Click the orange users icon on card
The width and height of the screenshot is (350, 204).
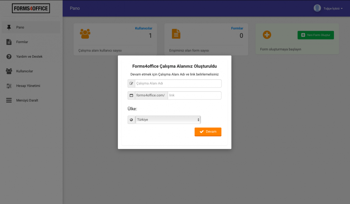pos(85,34)
